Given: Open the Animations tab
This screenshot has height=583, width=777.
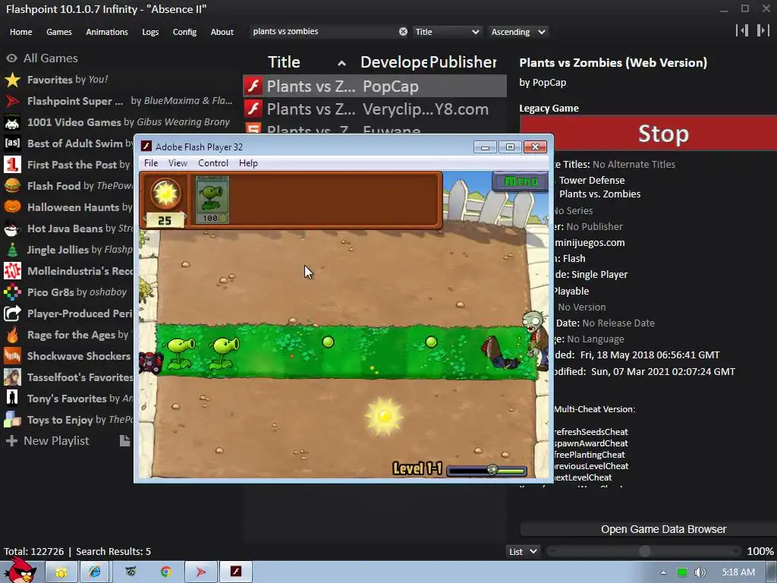Looking at the screenshot, I should click(107, 32).
